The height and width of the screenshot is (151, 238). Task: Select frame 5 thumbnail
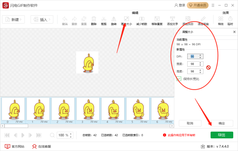coord(138,109)
